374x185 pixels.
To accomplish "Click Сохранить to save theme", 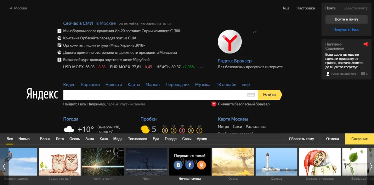I will [x=360, y=139].
